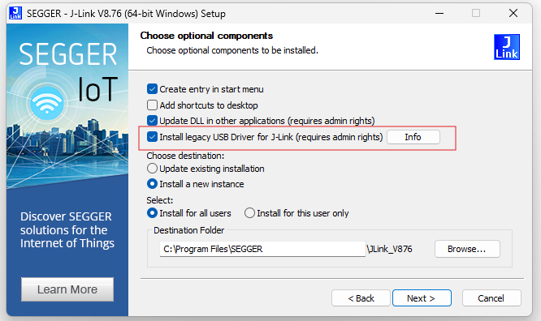The image size is (541, 321).
Task: Uncheck Update DLL in other applications
Action: point(152,121)
